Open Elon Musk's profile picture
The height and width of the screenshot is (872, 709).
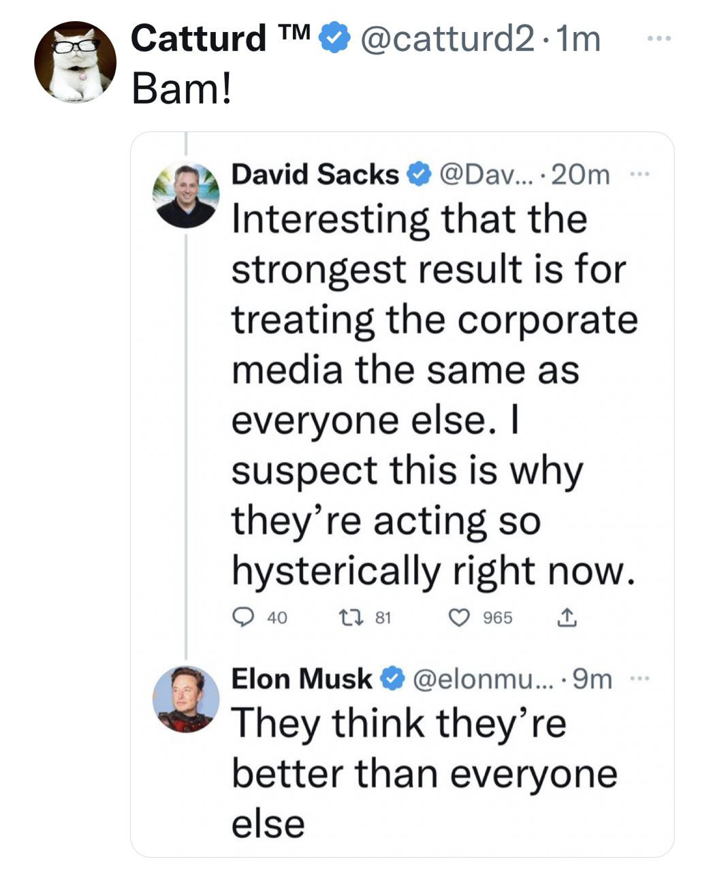pyautogui.click(x=186, y=699)
